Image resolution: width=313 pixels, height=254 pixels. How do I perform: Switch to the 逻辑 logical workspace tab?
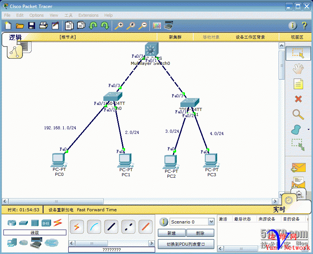[x=15, y=37]
